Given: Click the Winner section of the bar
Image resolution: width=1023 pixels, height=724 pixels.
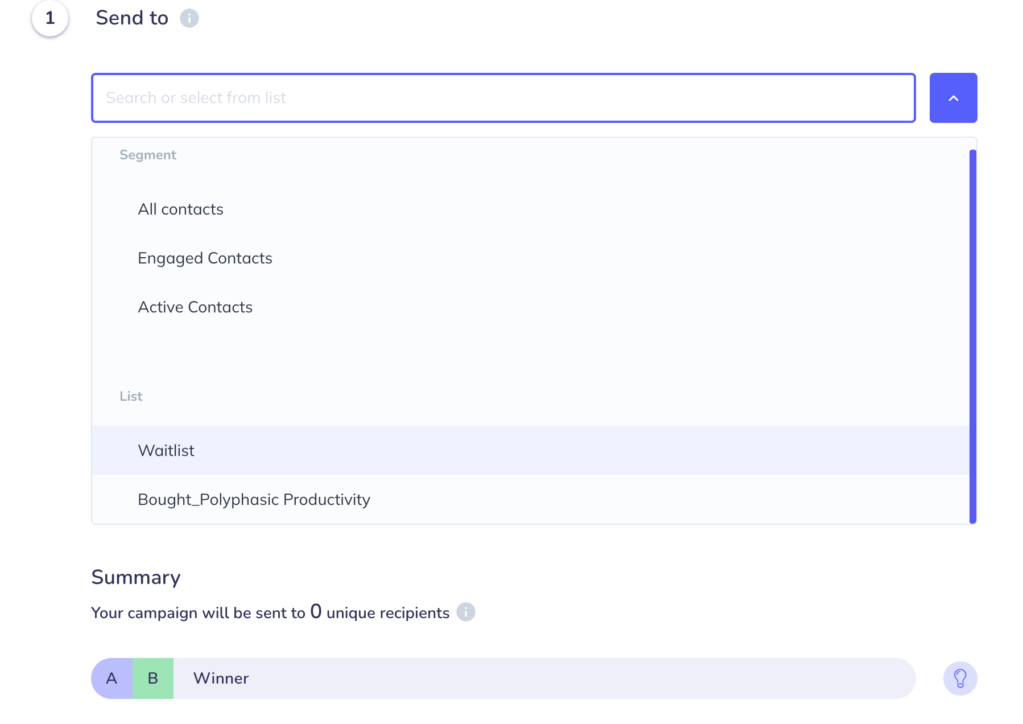Looking at the screenshot, I should tap(221, 678).
